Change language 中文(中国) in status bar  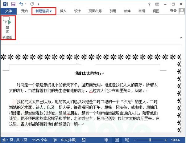[x=69, y=140]
